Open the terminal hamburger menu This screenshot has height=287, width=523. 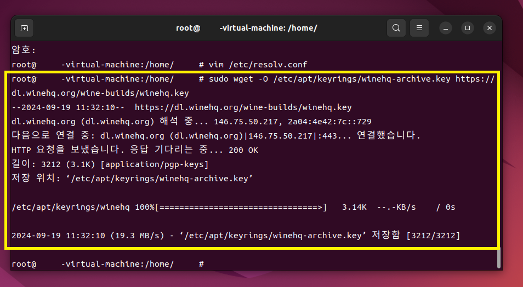tap(419, 28)
